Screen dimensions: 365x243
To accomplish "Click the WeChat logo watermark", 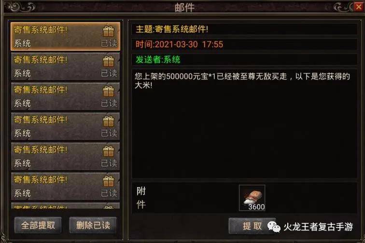I will pos(274,227).
